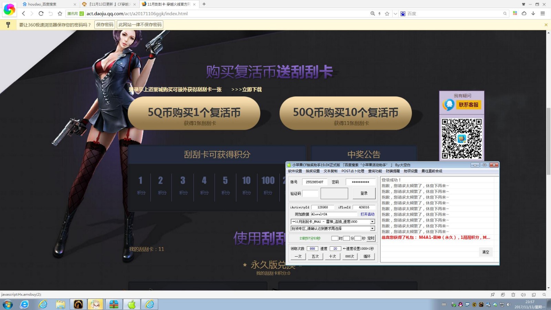Viewport: 551px width, 310px height.
Task: Expand the search engine dropdown arrow
Action: pos(395,13)
